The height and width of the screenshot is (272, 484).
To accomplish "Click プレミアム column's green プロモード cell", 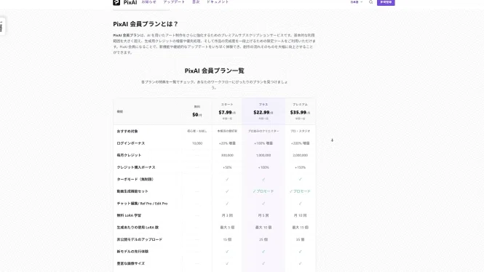I will tap(300, 191).
